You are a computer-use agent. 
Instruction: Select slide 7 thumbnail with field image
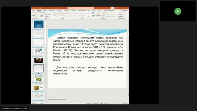pos(38,77)
